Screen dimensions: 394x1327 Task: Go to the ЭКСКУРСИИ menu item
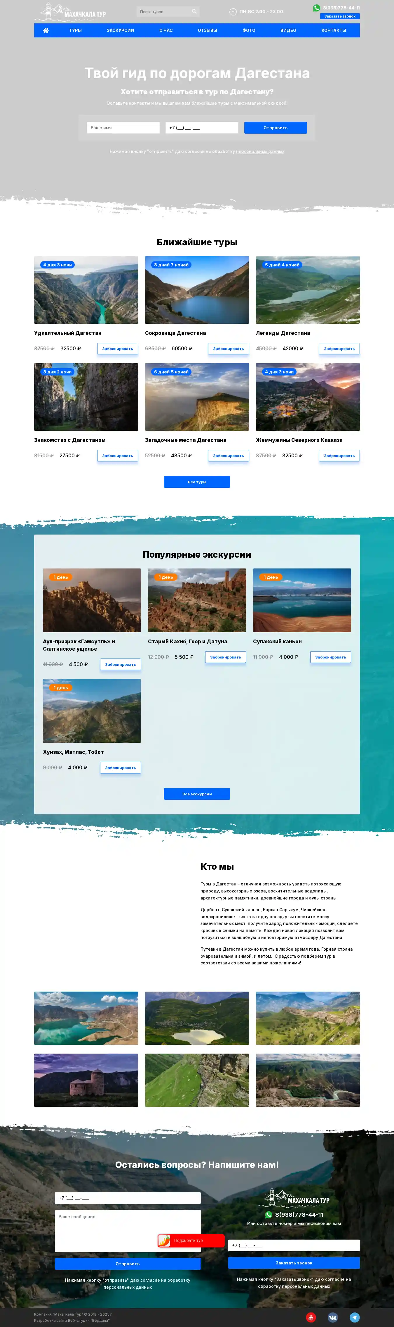[120, 30]
